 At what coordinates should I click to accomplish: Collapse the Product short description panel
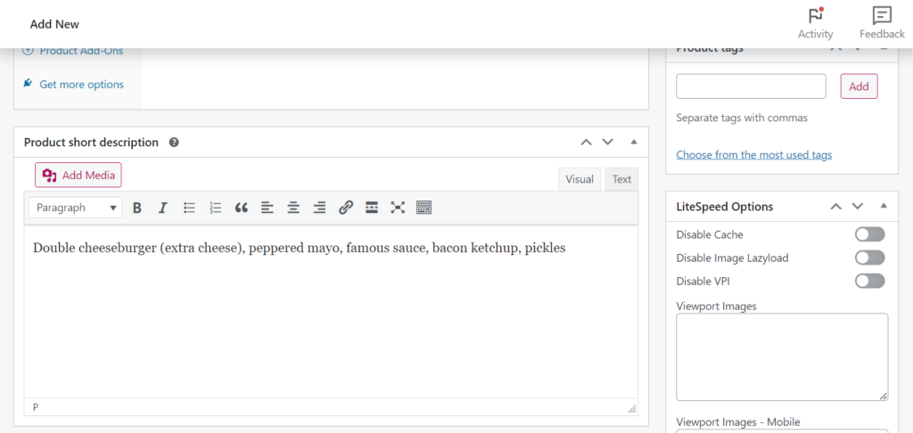[x=634, y=142]
